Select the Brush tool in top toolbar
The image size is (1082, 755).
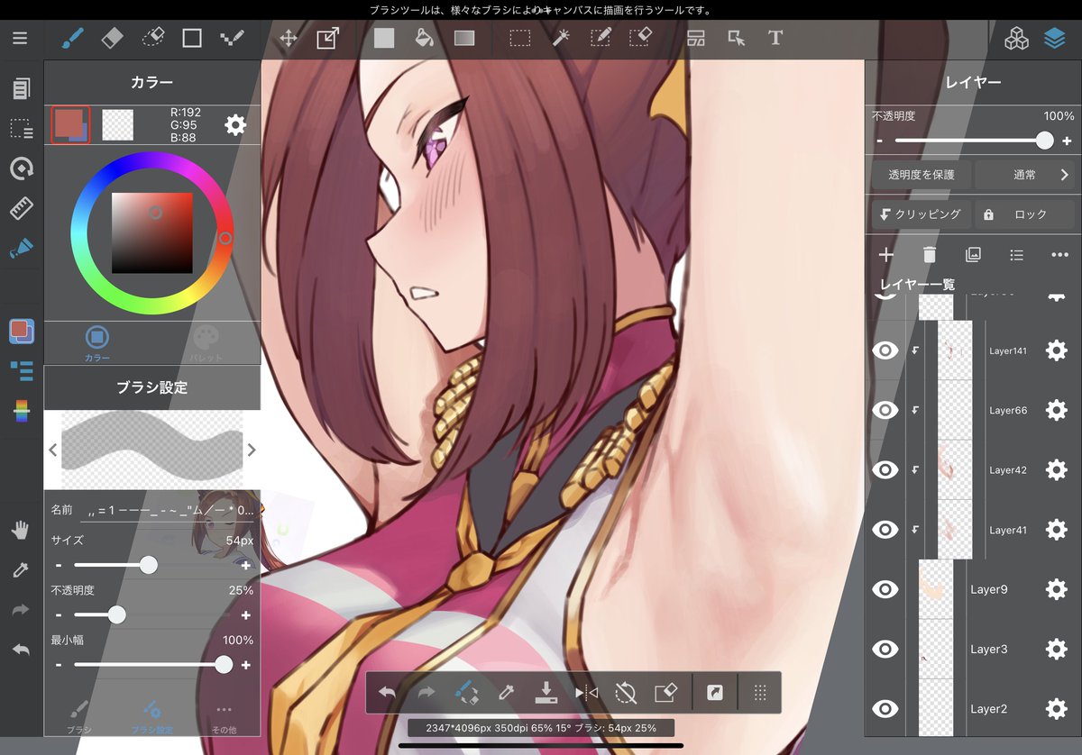(71, 38)
